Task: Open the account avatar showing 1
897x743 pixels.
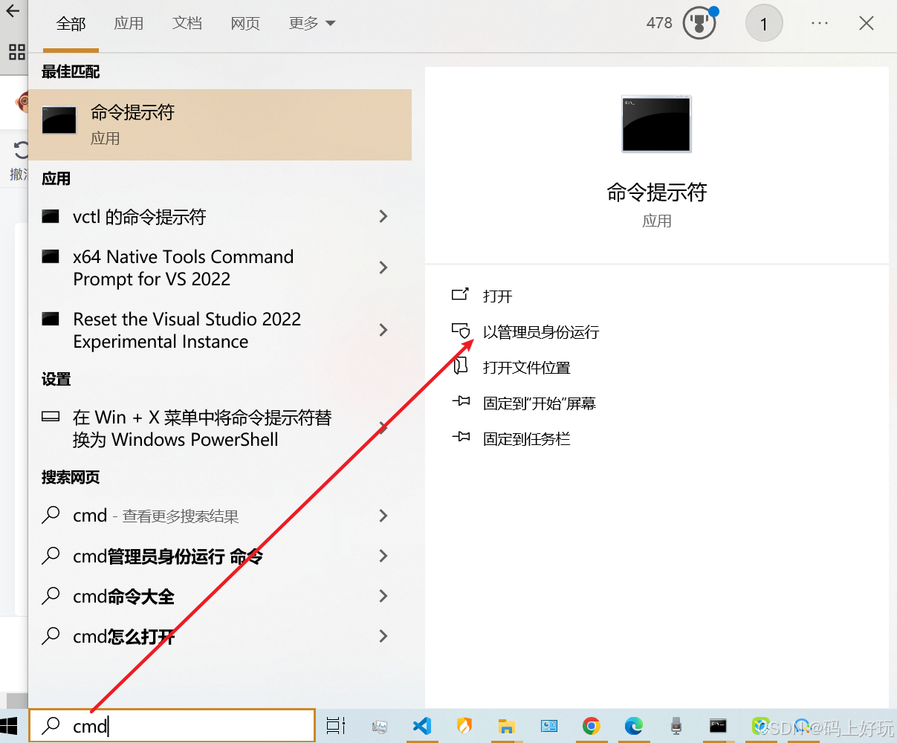Action: (x=764, y=23)
